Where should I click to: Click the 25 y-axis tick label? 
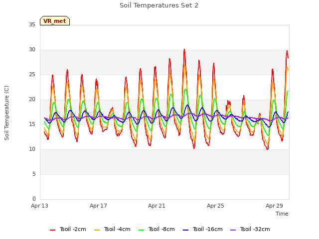click(x=32, y=75)
